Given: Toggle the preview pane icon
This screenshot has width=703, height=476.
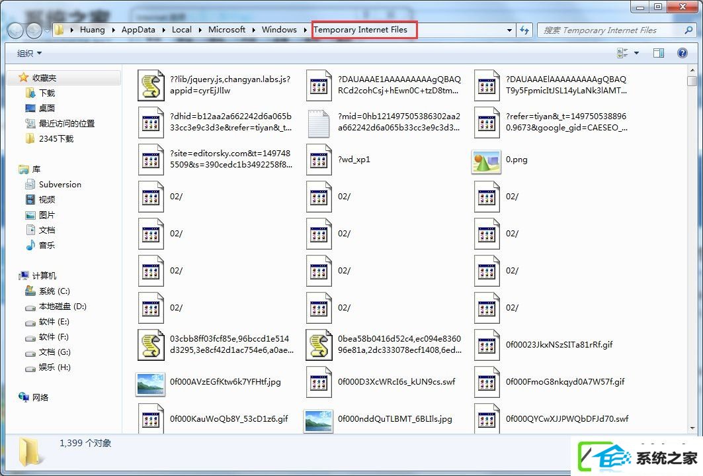Looking at the screenshot, I should coord(659,53).
